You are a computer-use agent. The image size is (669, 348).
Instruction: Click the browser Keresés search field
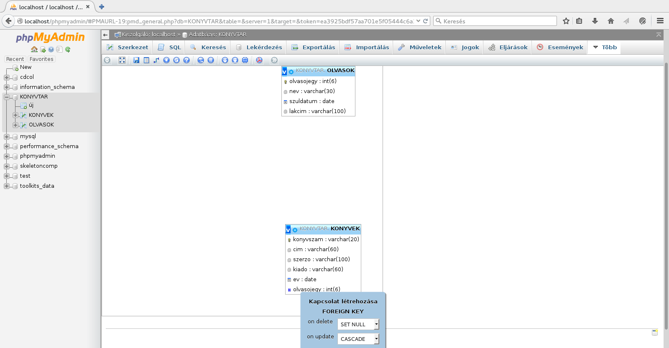[x=495, y=21]
